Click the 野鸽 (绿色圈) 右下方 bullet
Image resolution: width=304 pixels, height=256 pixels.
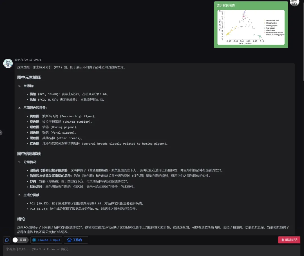tap(79, 181)
